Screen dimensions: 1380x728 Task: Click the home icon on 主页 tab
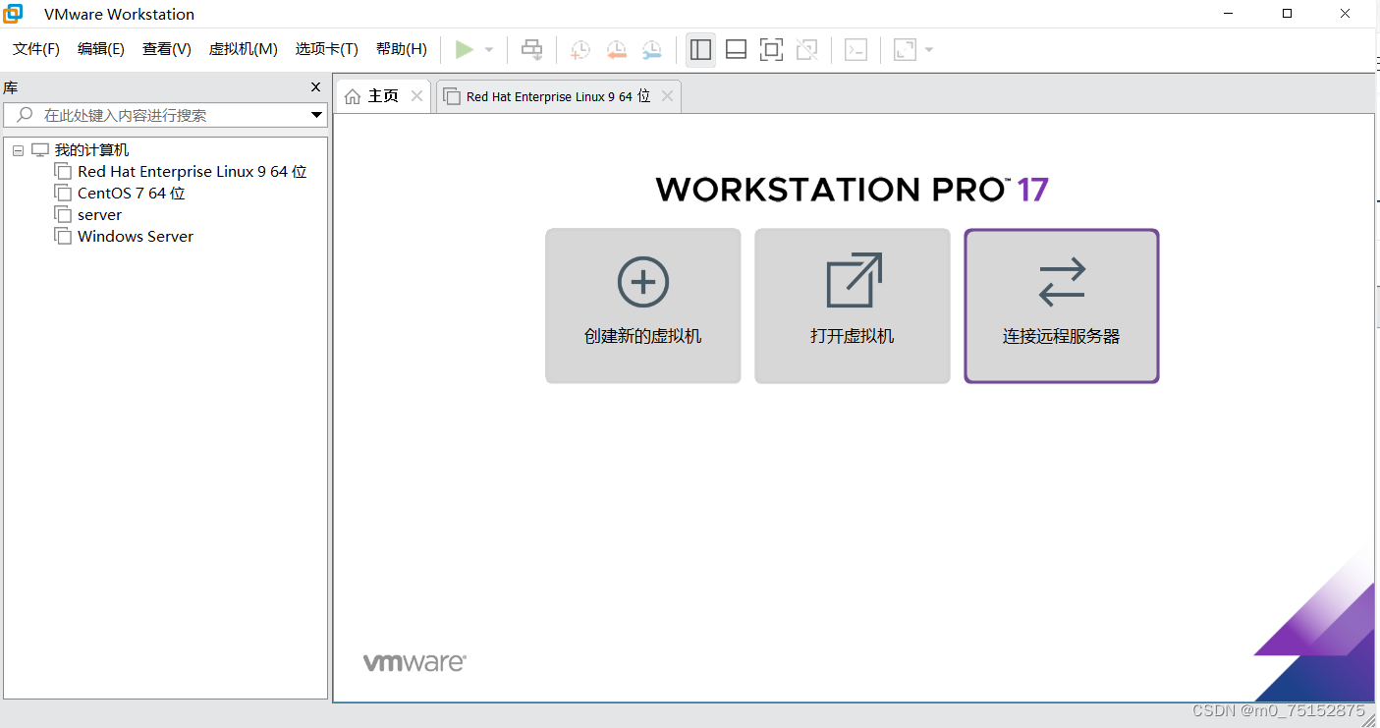point(353,96)
